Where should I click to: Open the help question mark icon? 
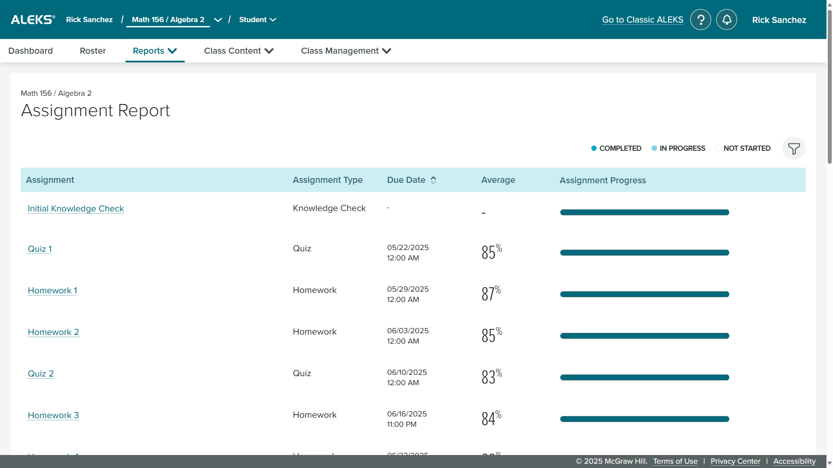click(x=701, y=19)
